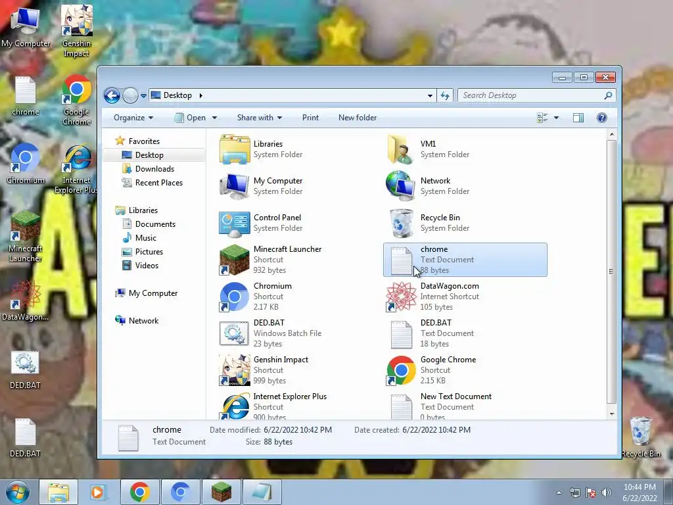The width and height of the screenshot is (673, 505).
Task: Select the chrome text document in file list
Action: click(465, 260)
